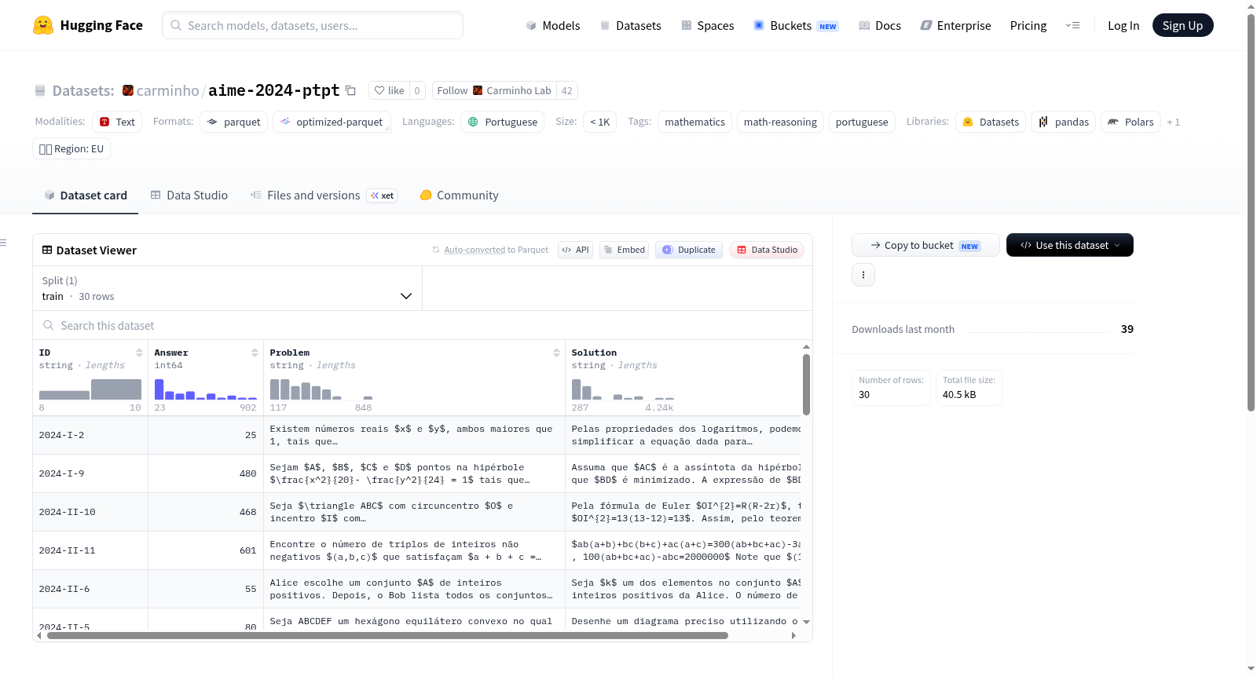Sort by the Problem column sort icon
The image size is (1257, 676).
556,353
